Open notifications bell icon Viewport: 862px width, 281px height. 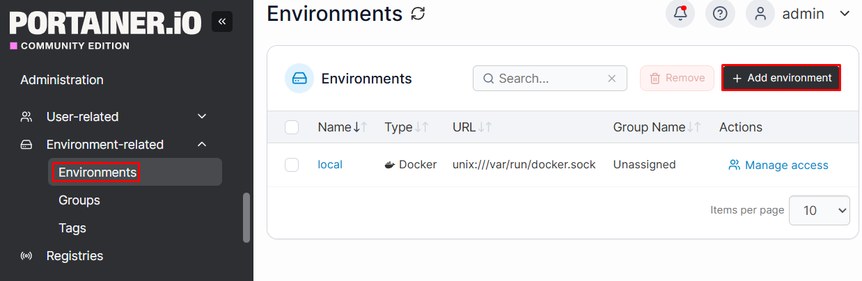click(680, 13)
